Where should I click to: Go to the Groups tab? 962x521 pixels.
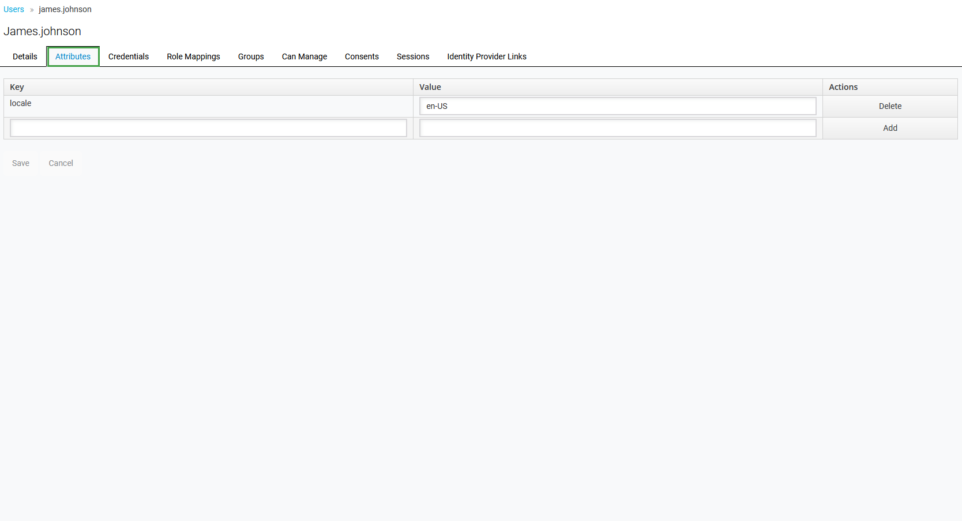coord(251,56)
